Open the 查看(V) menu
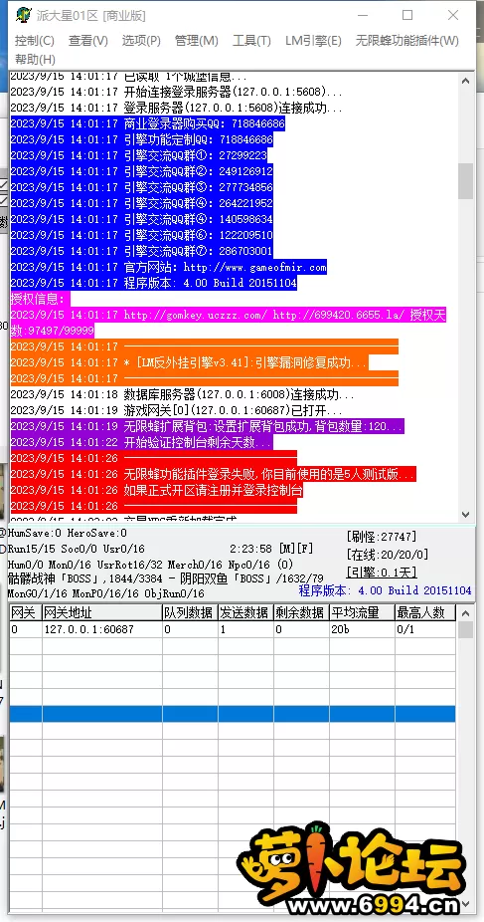The width and height of the screenshot is (484, 922). point(88,41)
